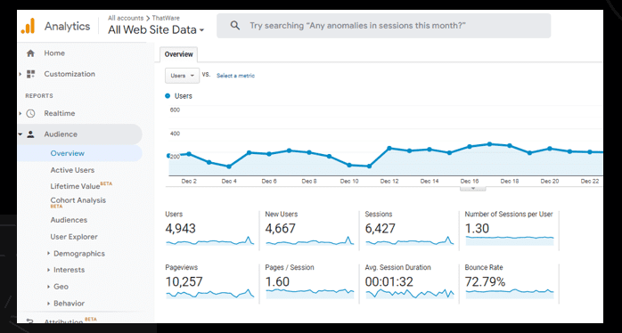This screenshot has height=333, width=622.
Task: Click the Bounce Rate value 72.79%
Action: [x=485, y=282]
